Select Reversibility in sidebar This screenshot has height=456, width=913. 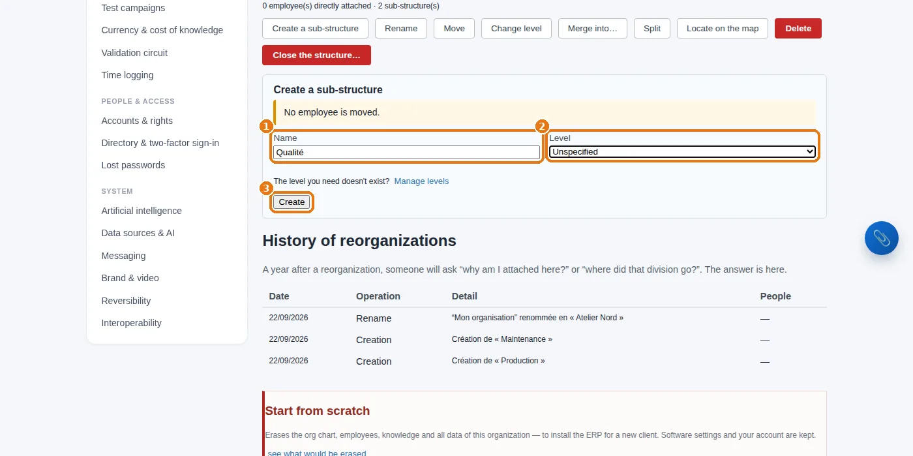(126, 301)
